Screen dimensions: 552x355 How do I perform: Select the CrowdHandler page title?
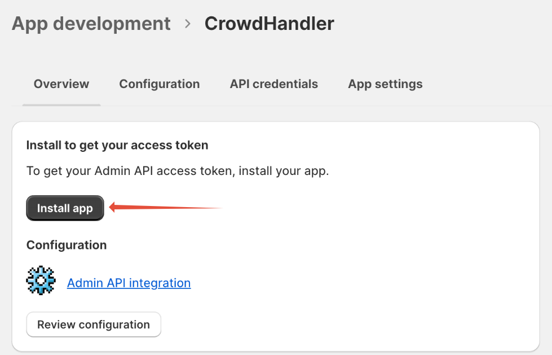click(x=270, y=24)
